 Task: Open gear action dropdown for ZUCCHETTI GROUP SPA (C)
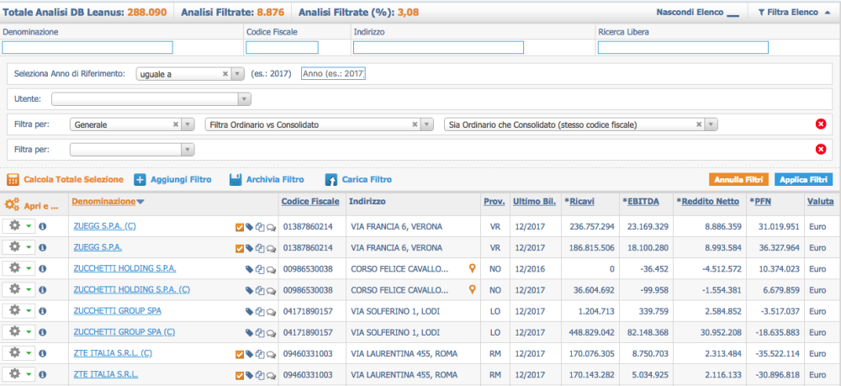[19, 331]
